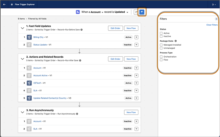
Task: Click New Flow in Run Asynchronously section
Action: (x=131, y=112)
